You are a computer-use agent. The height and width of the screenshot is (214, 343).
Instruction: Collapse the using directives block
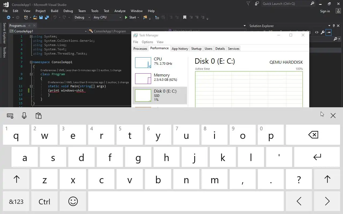point(31,36)
